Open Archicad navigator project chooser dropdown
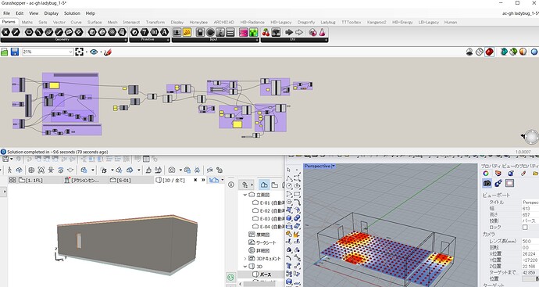Image resolution: width=539 pixels, height=287 pixels. click(245, 185)
